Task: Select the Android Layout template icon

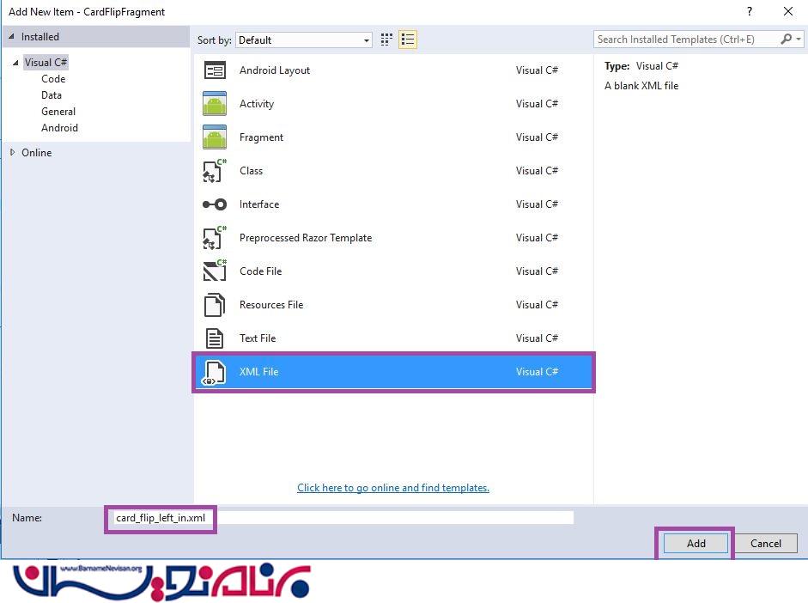Action: 215,70
